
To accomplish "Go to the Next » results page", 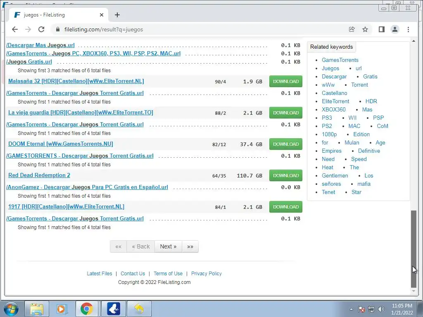I will [x=168, y=247].
